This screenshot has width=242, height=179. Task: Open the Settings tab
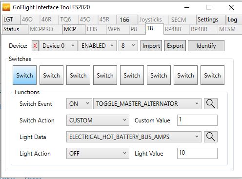(x=211, y=20)
